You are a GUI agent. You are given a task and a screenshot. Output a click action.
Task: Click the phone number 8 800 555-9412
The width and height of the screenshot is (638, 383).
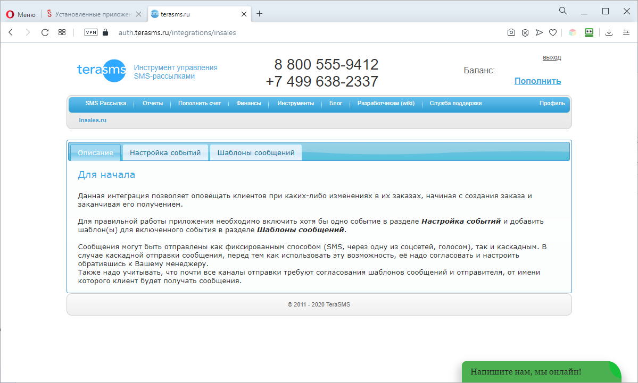point(326,64)
